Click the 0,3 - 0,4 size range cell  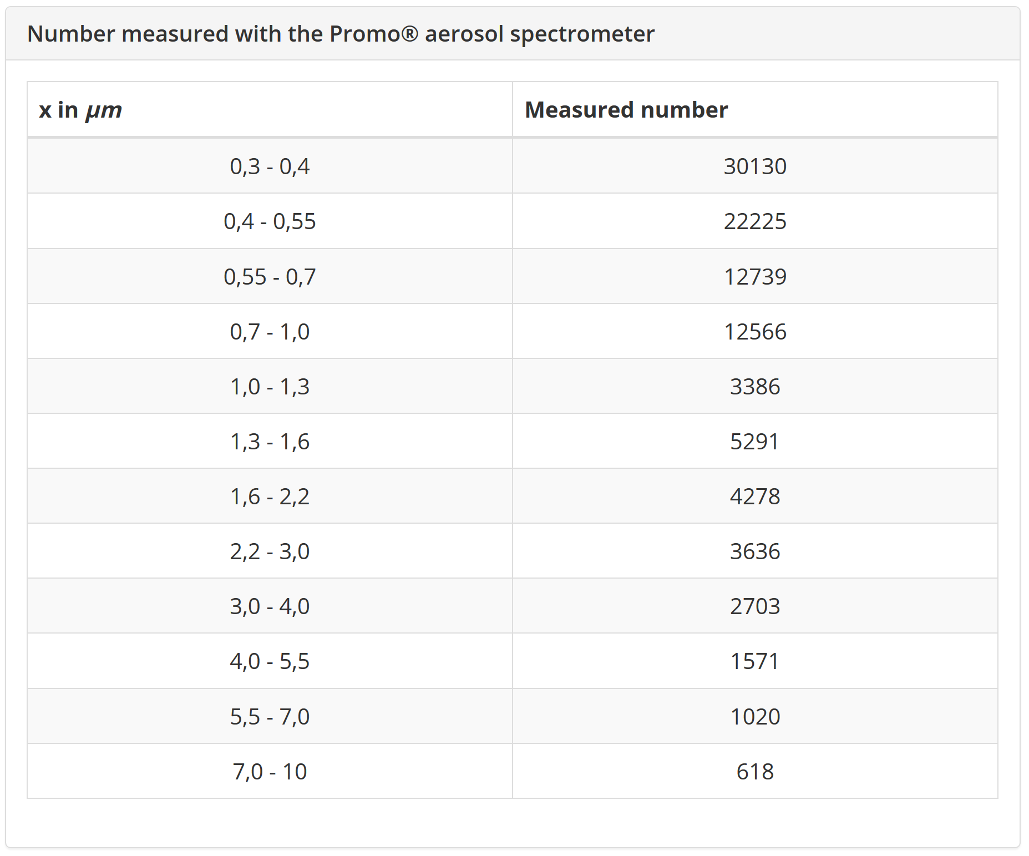[270, 166]
